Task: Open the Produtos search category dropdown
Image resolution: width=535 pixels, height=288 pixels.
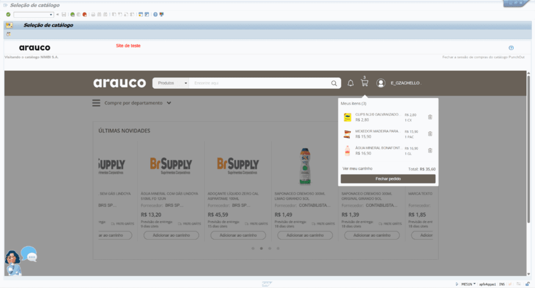Action: (171, 83)
